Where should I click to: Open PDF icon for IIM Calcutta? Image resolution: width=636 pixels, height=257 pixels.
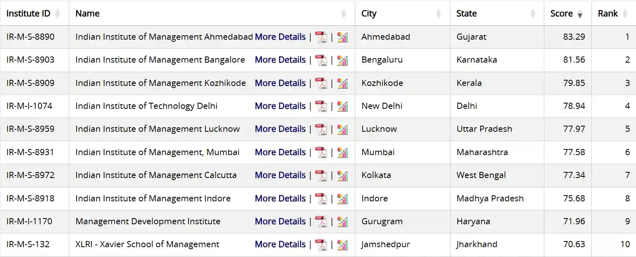(x=321, y=176)
